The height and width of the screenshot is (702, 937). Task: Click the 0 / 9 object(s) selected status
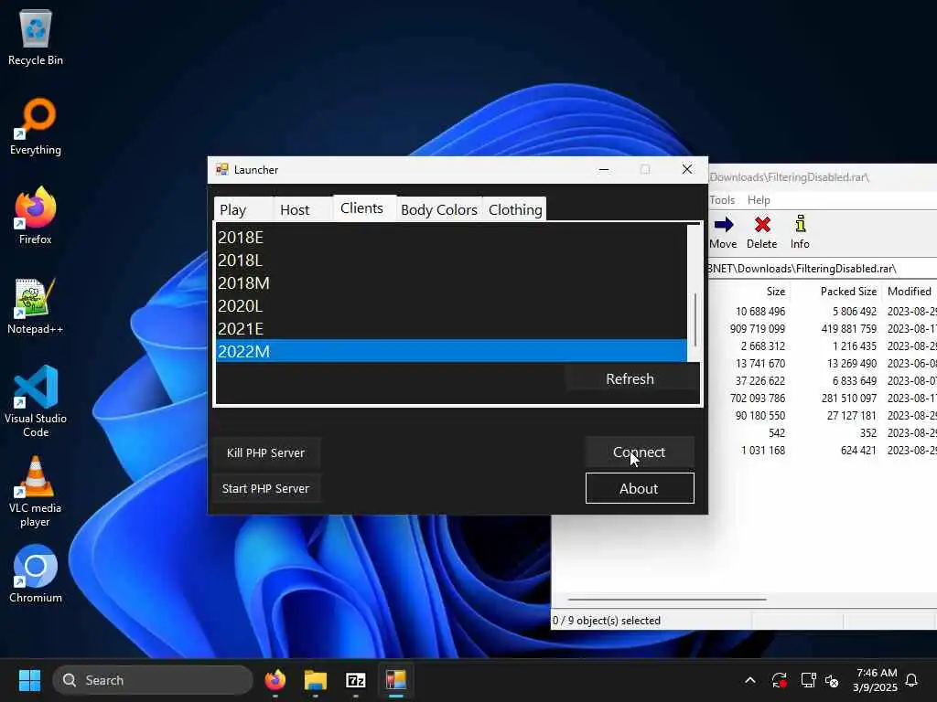pos(607,621)
